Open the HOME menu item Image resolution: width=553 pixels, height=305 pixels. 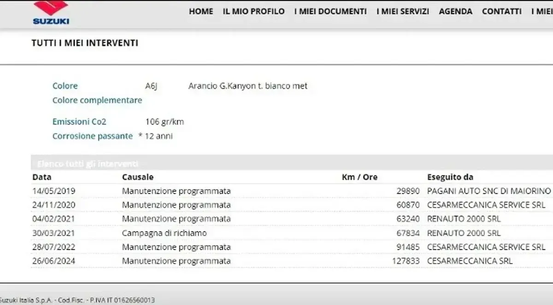(201, 12)
